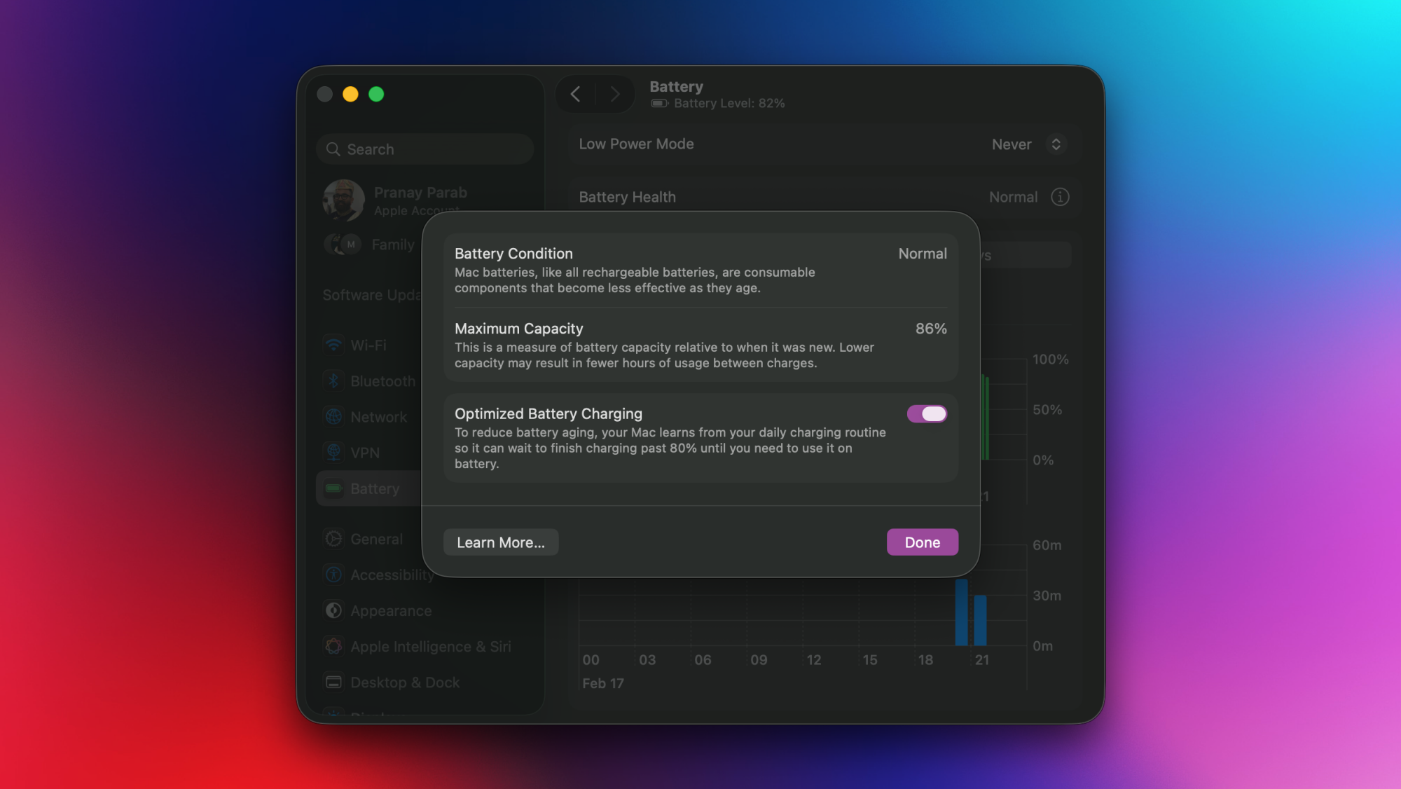Viewport: 1401px width, 789px height.
Task: Click the Apple Intelligence & Siri icon
Action: pyautogui.click(x=334, y=646)
